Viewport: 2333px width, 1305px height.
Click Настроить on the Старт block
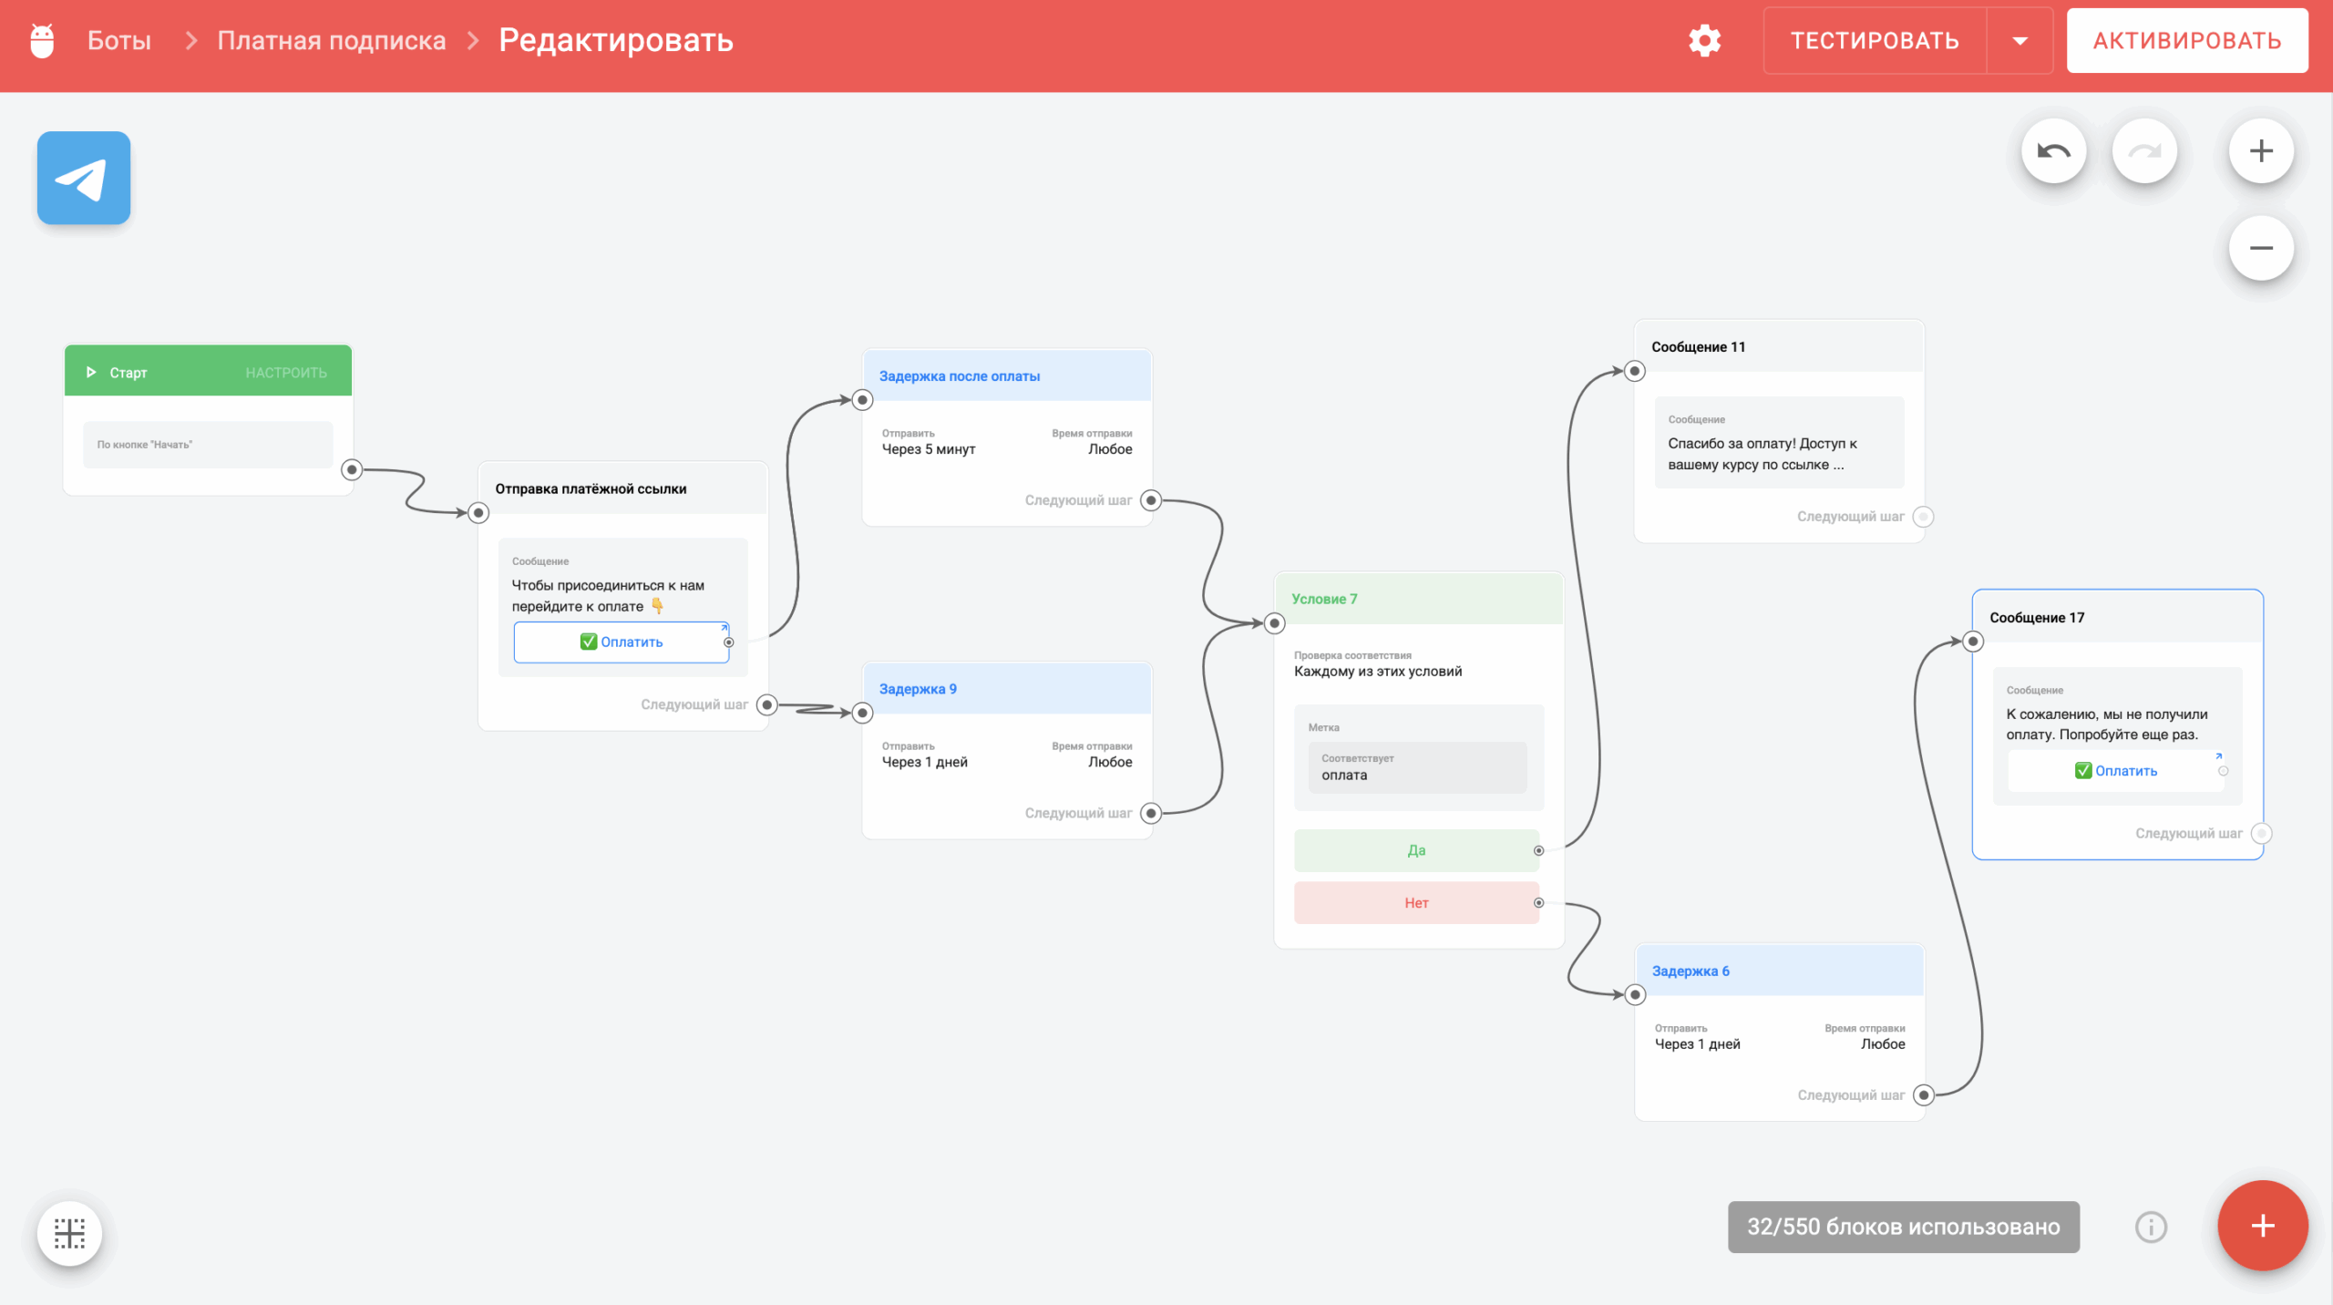(x=285, y=373)
